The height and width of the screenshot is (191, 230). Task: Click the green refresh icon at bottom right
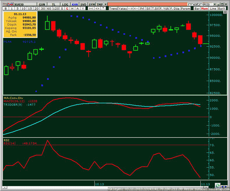click(x=218, y=186)
